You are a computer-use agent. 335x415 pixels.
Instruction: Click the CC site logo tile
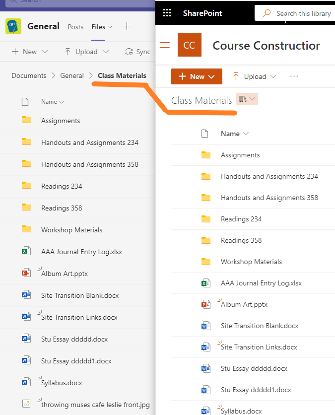(190, 45)
